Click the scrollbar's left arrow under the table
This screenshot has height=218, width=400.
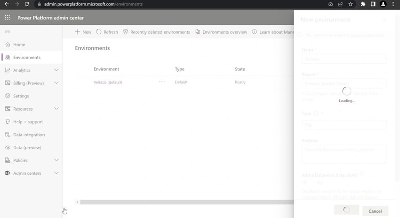click(x=78, y=202)
